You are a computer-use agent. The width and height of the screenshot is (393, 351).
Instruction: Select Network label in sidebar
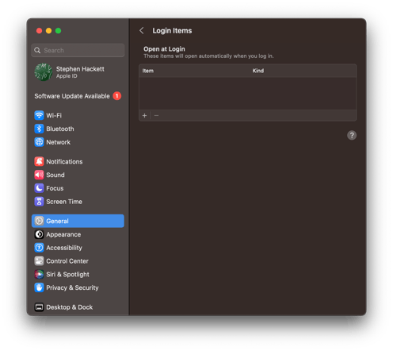pyautogui.click(x=59, y=142)
